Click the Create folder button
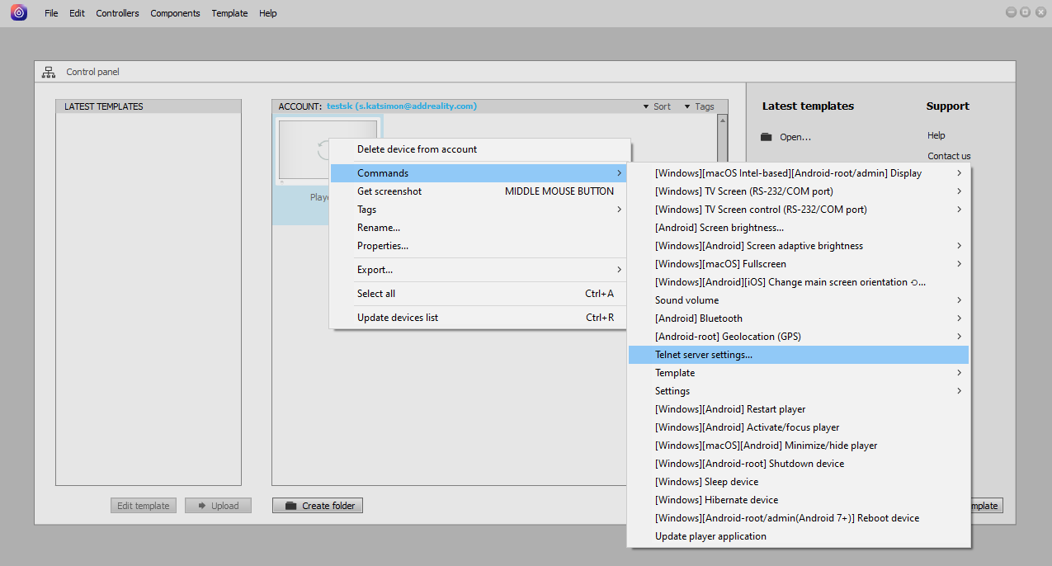The height and width of the screenshot is (566, 1052). [x=318, y=506]
